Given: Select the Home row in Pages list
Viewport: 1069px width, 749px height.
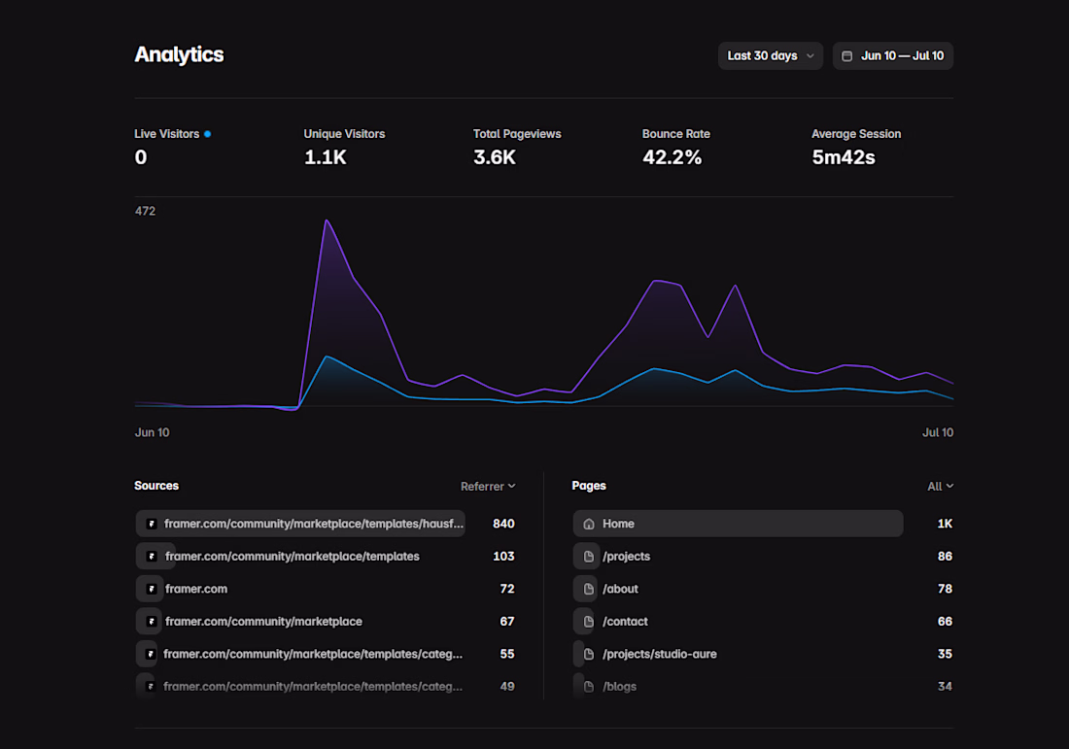Looking at the screenshot, I should 738,524.
